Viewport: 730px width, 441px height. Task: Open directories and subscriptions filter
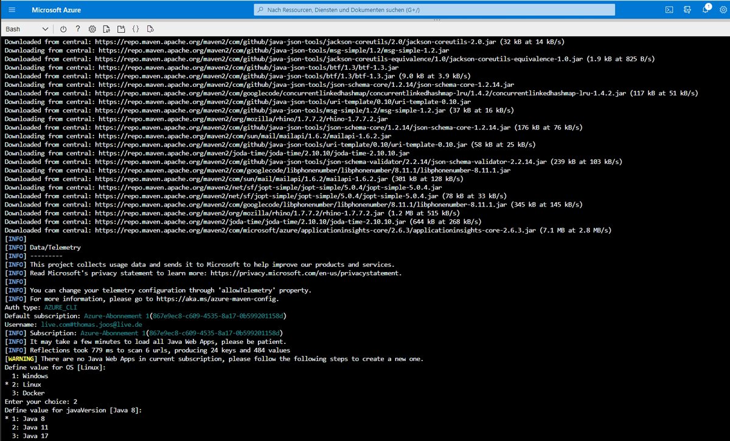(687, 10)
